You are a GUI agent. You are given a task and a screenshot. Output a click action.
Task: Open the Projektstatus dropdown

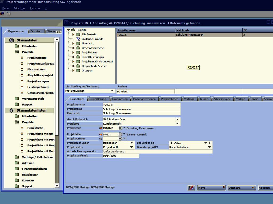click(131, 147)
